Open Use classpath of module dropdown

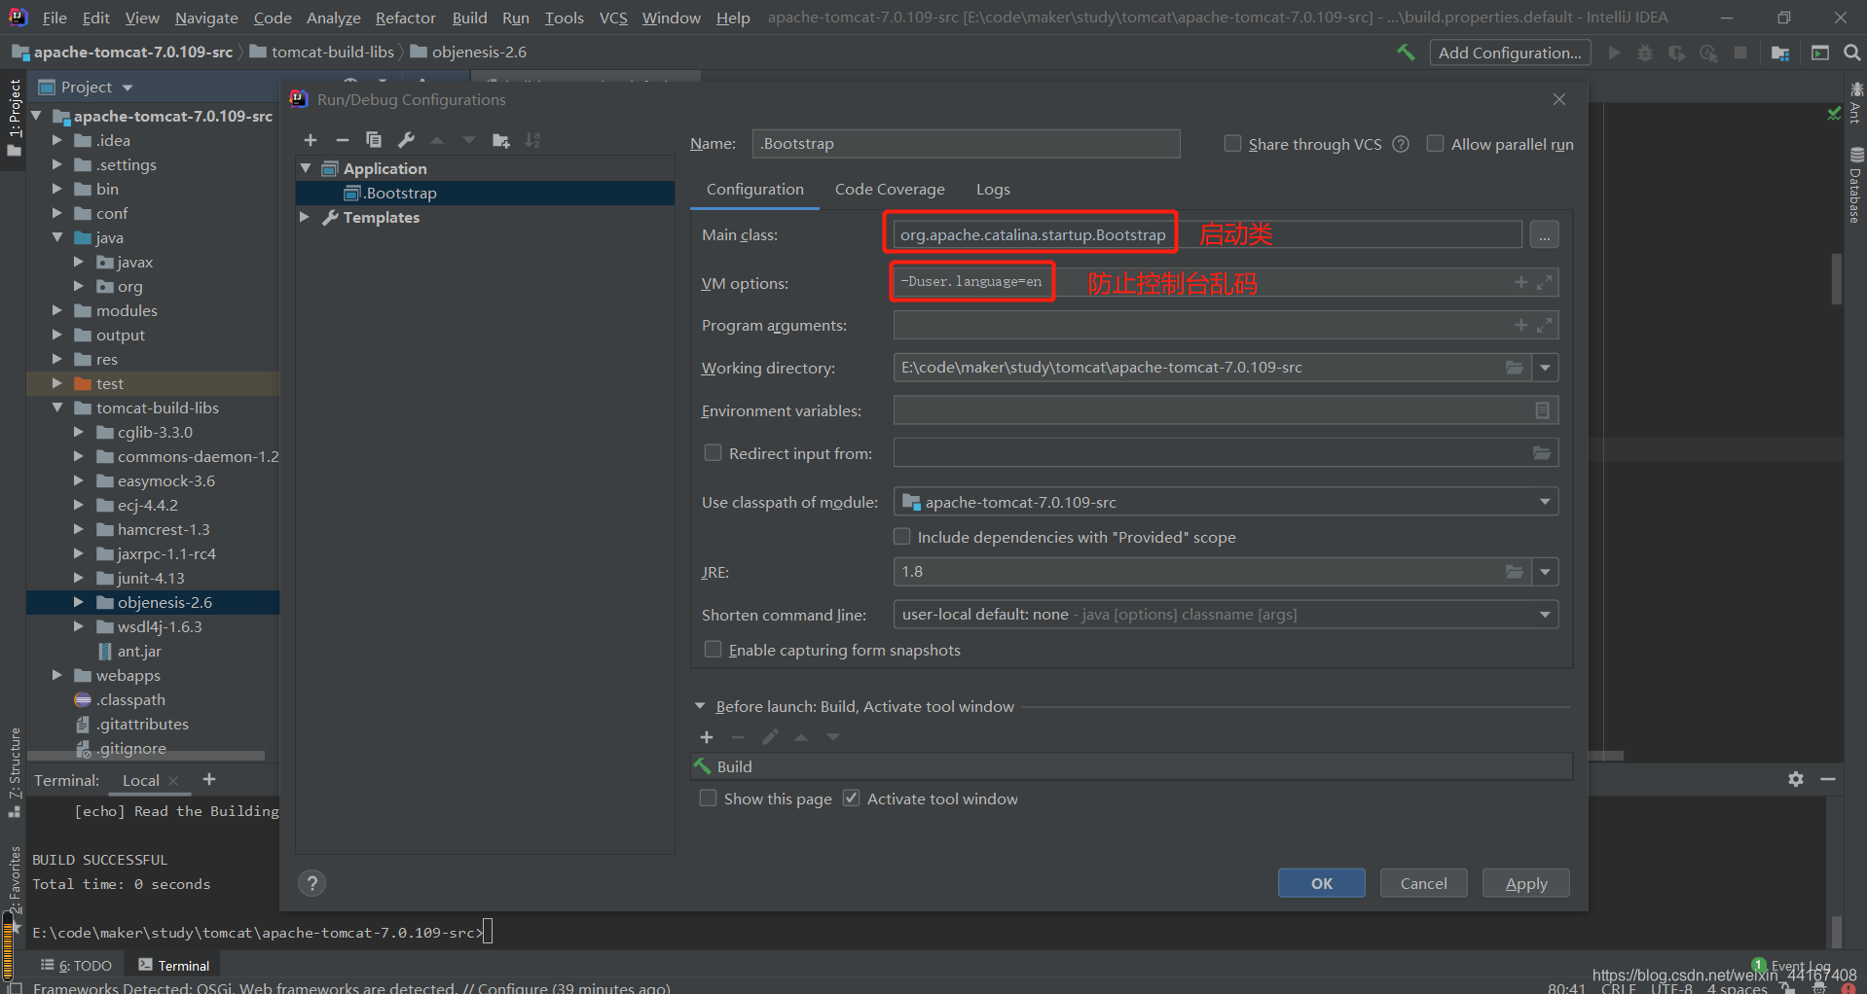point(1545,502)
